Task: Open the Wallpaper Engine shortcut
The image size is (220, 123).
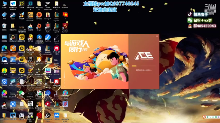Action: pyautogui.click(x=48, y=95)
